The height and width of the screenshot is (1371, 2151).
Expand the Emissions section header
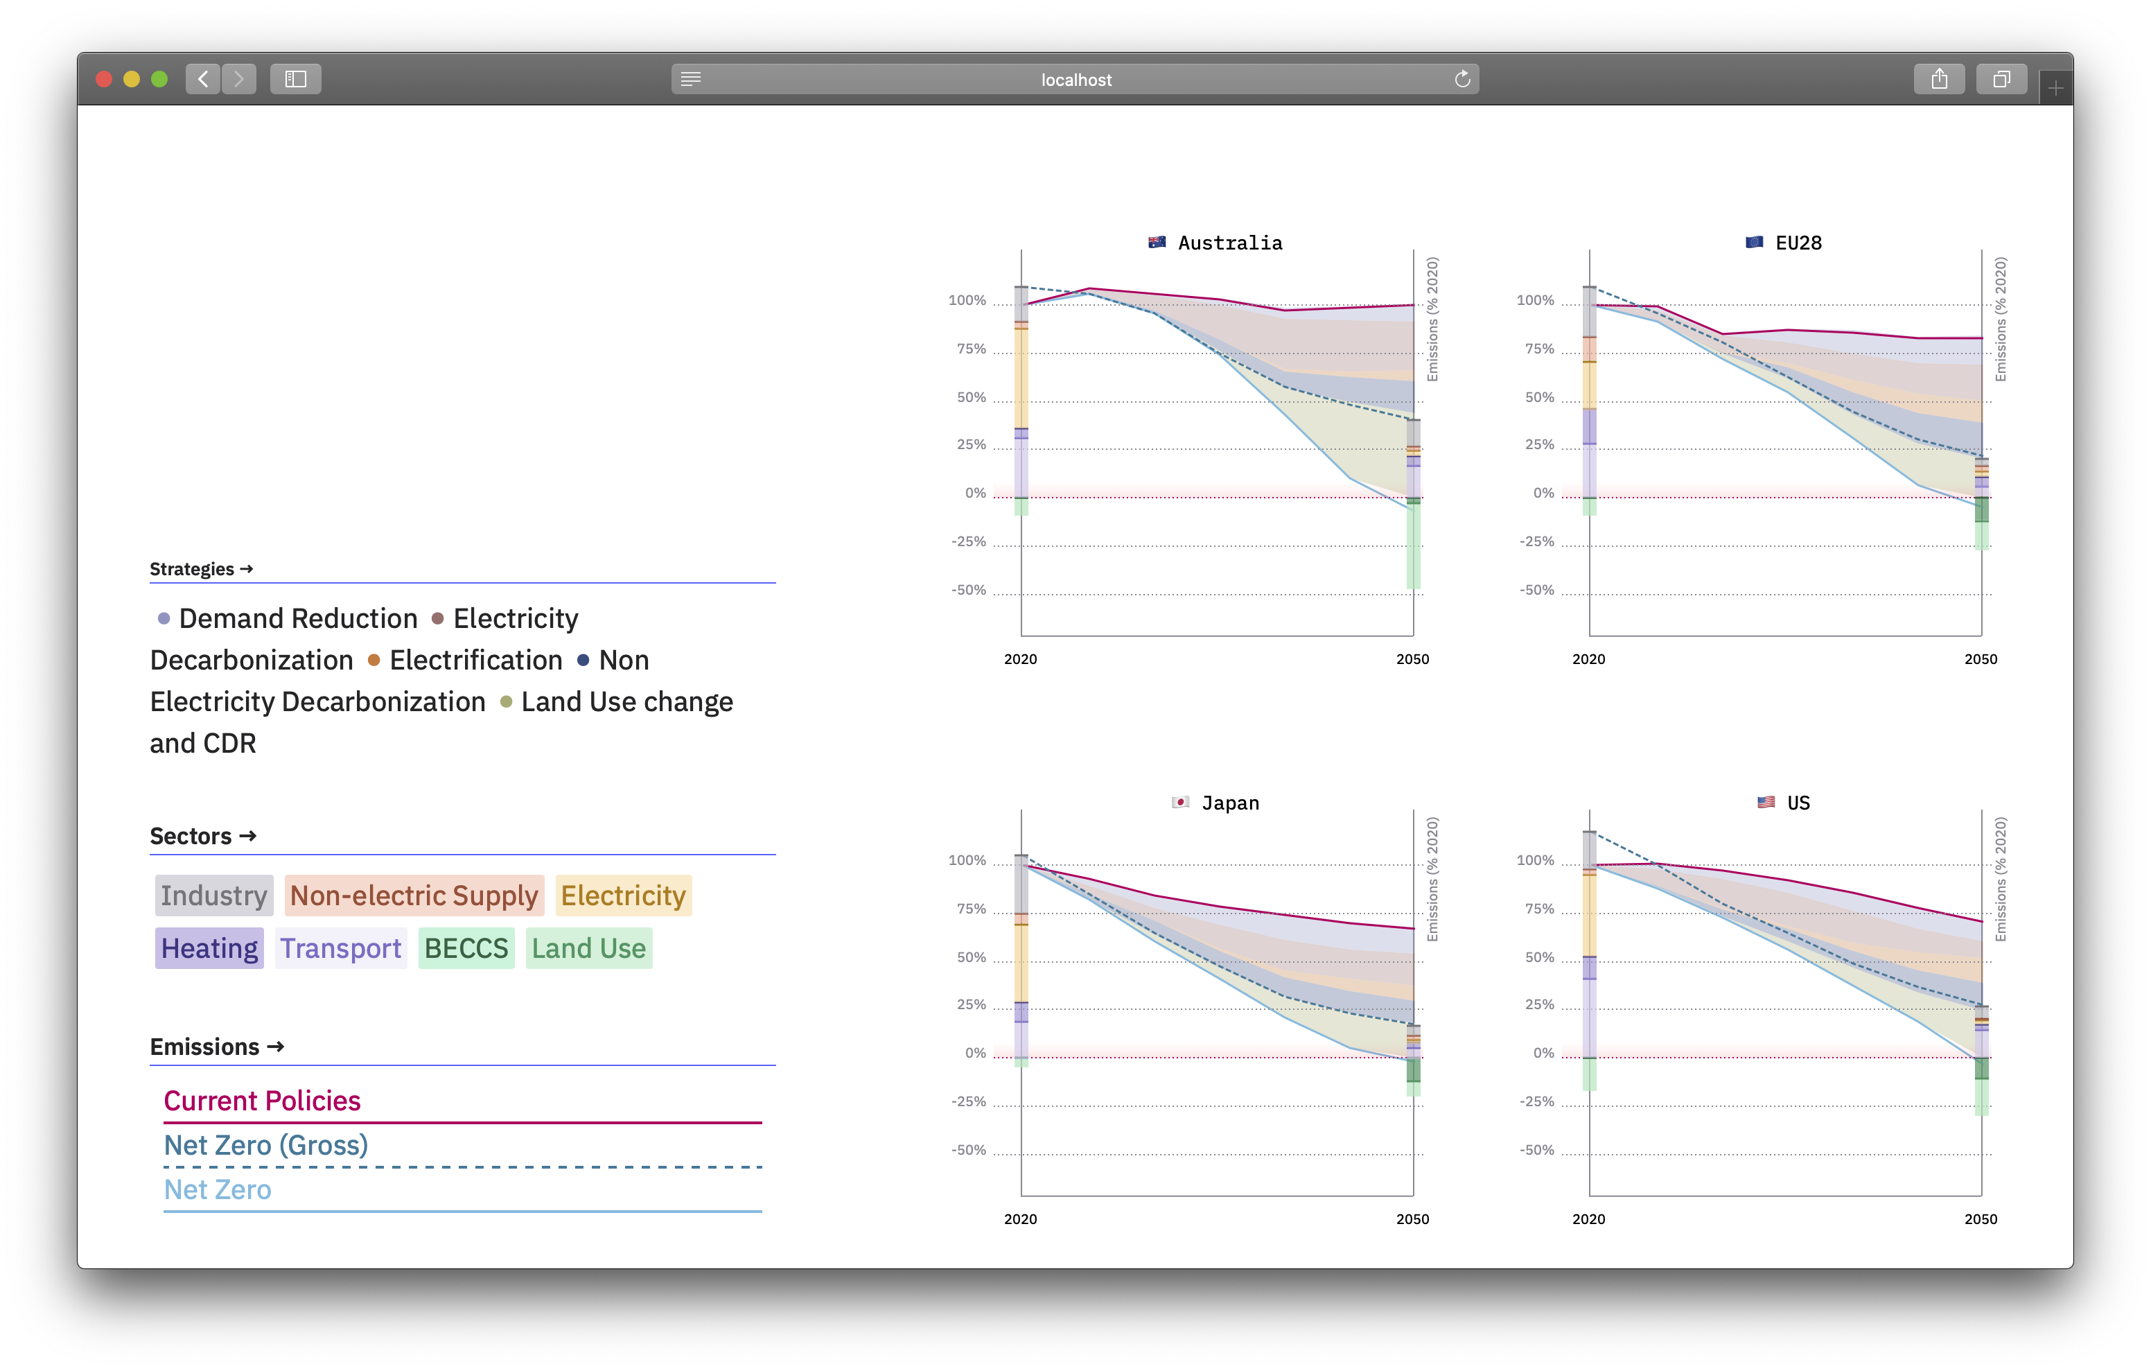(216, 1047)
